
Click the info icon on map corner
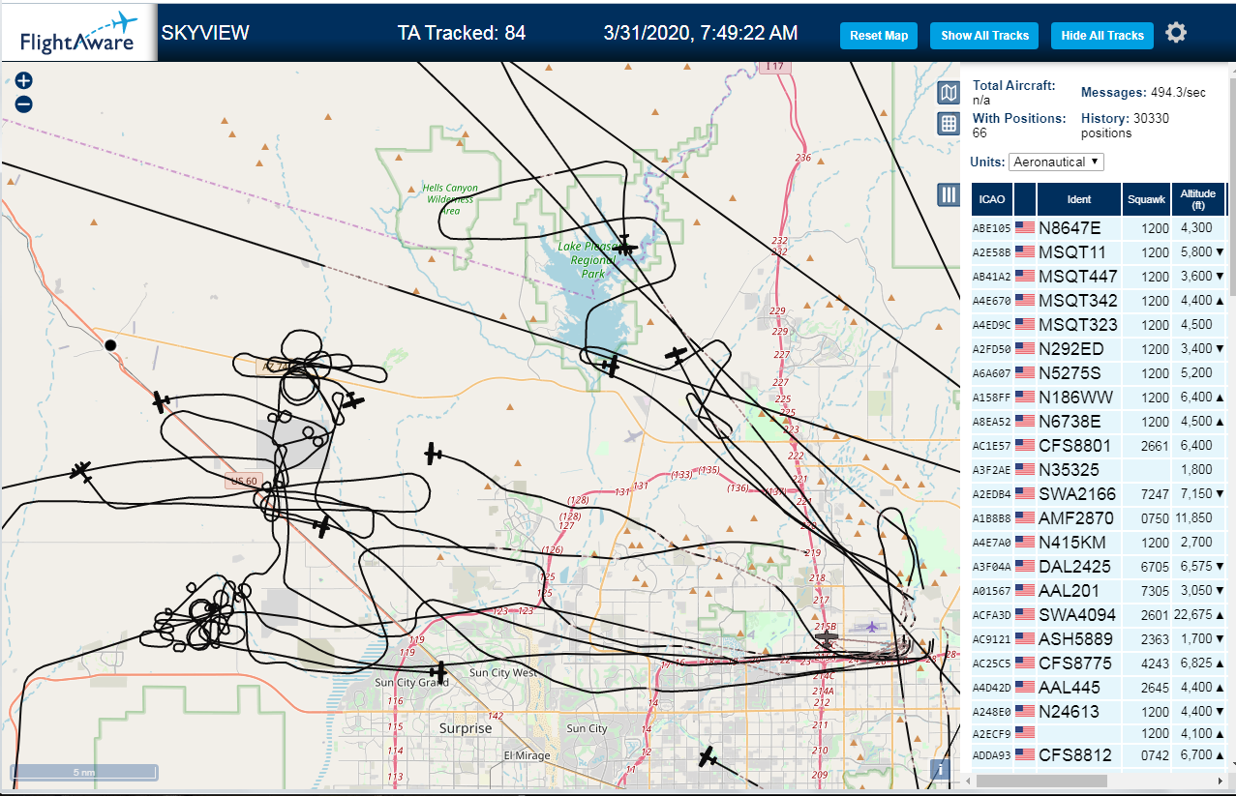coord(939,770)
